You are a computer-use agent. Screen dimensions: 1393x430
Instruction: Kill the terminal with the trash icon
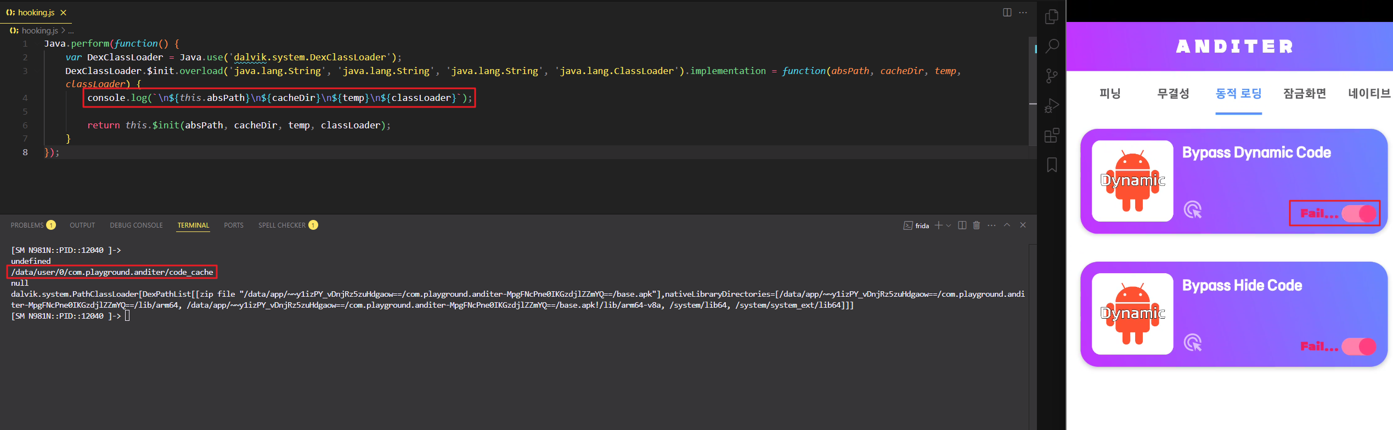pyautogui.click(x=977, y=225)
